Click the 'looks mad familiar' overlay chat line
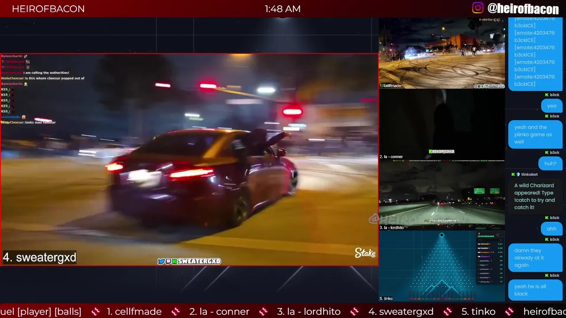Screen dimensions: 566x318 pos(28,122)
